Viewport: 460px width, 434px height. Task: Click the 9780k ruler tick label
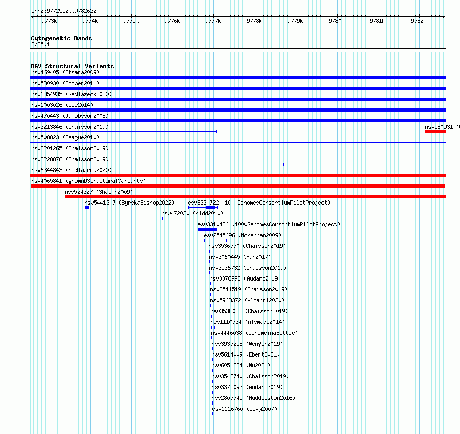[336, 21]
